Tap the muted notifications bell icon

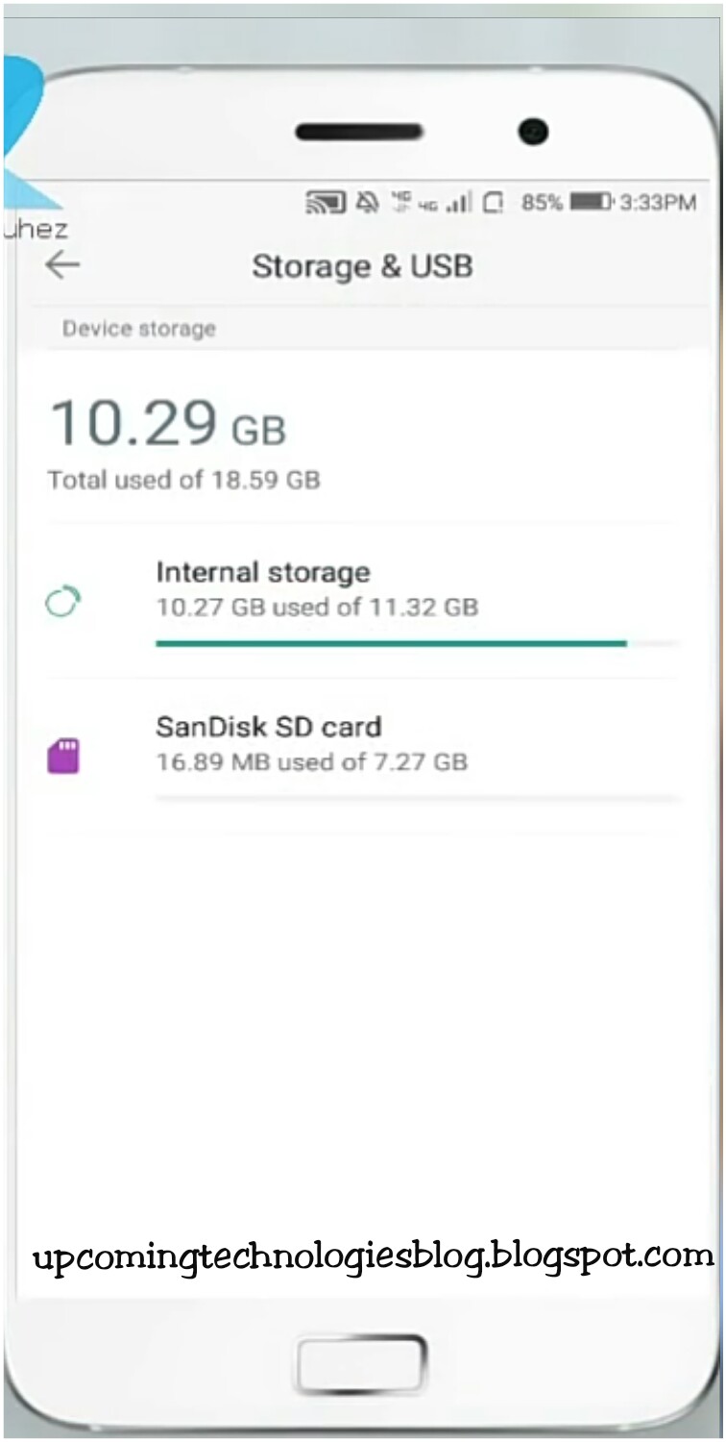click(365, 200)
